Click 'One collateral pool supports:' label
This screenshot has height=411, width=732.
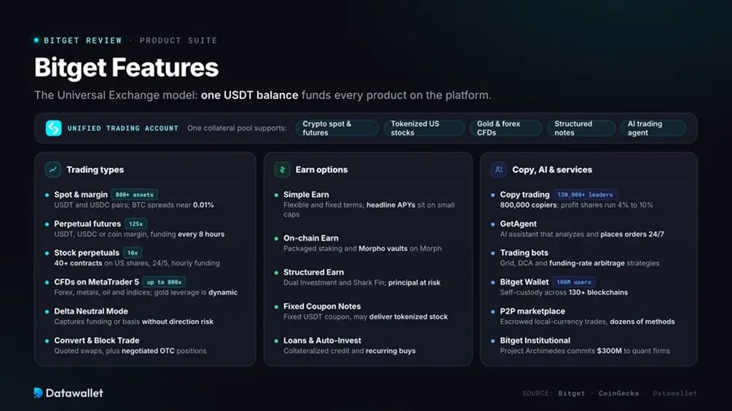[x=237, y=128]
